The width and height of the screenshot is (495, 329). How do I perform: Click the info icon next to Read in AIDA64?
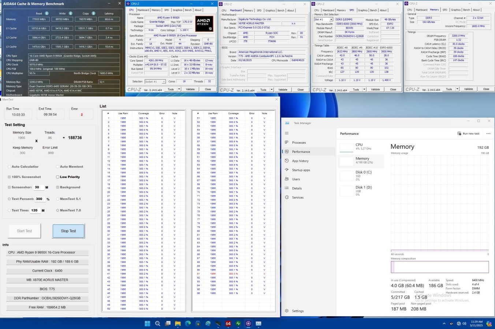(x=46, y=13)
